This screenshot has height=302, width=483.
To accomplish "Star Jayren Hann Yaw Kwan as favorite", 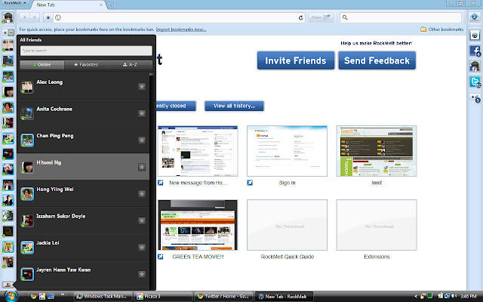I will (142, 274).
